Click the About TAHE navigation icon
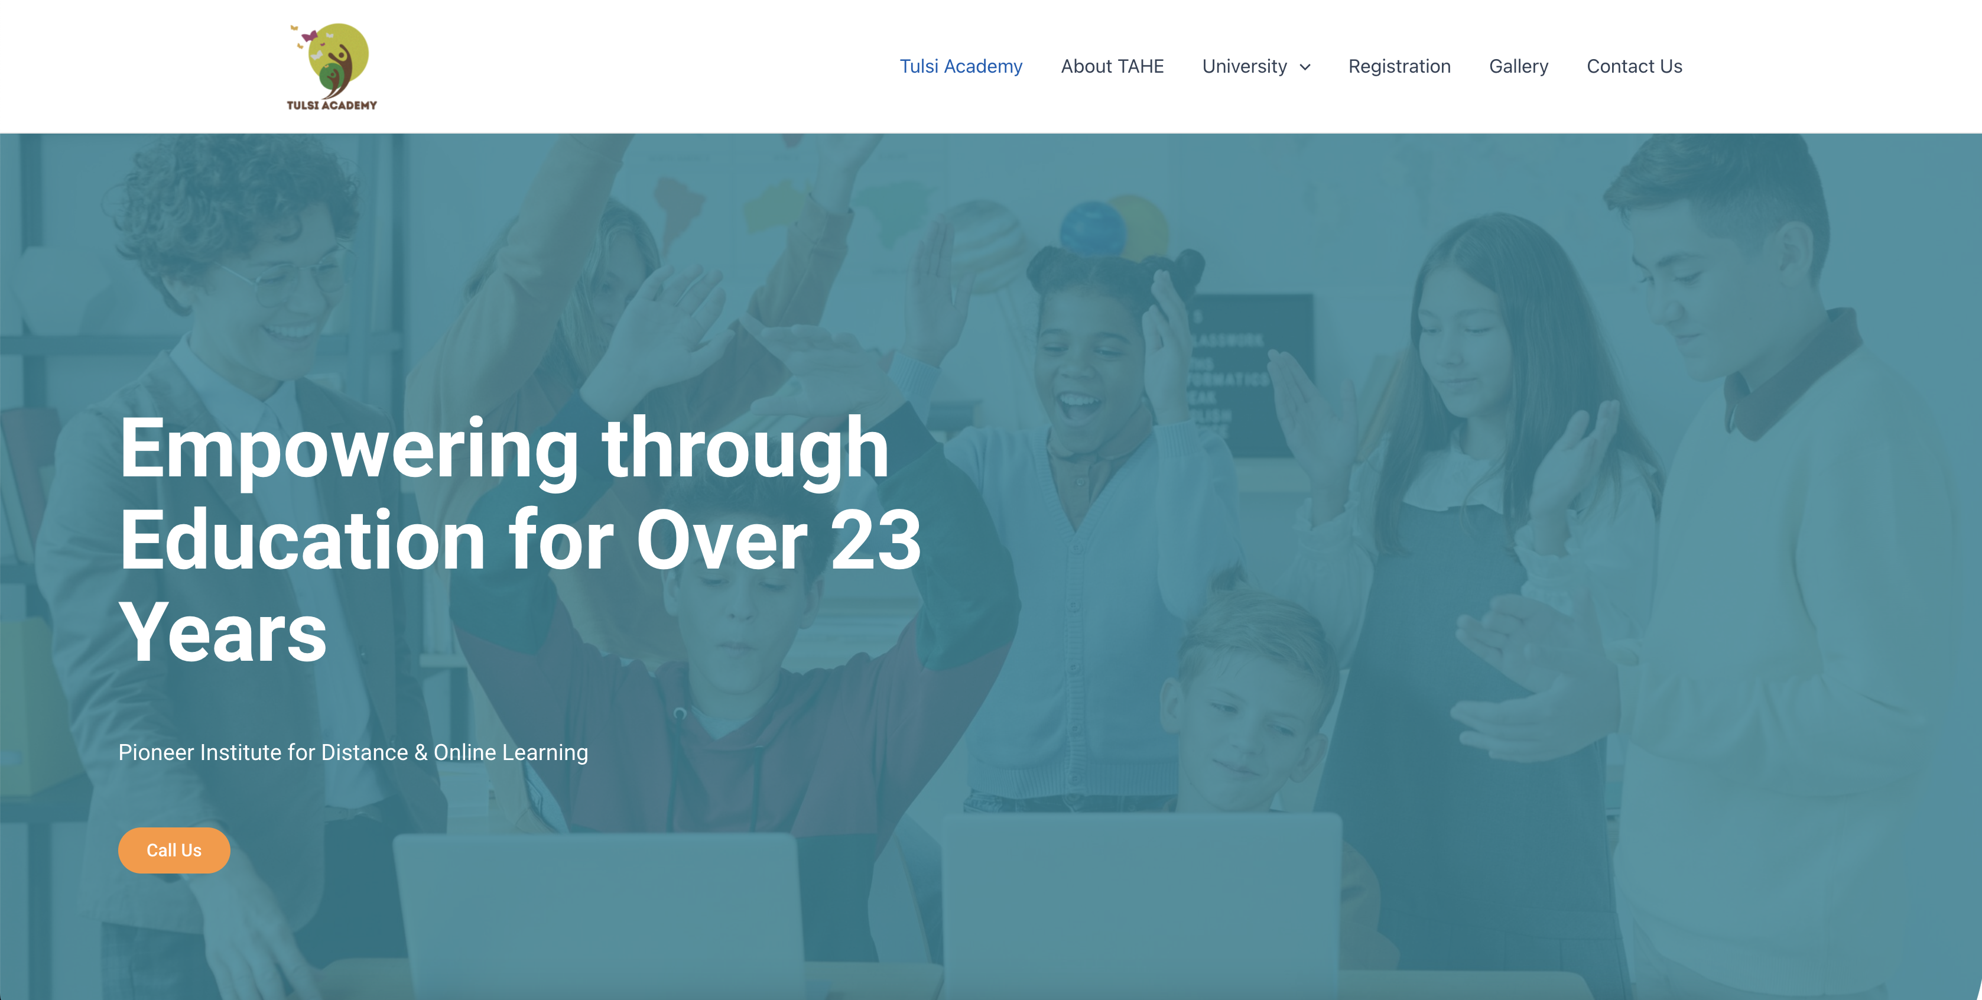Screen dimensions: 1982x1000 [1113, 66]
